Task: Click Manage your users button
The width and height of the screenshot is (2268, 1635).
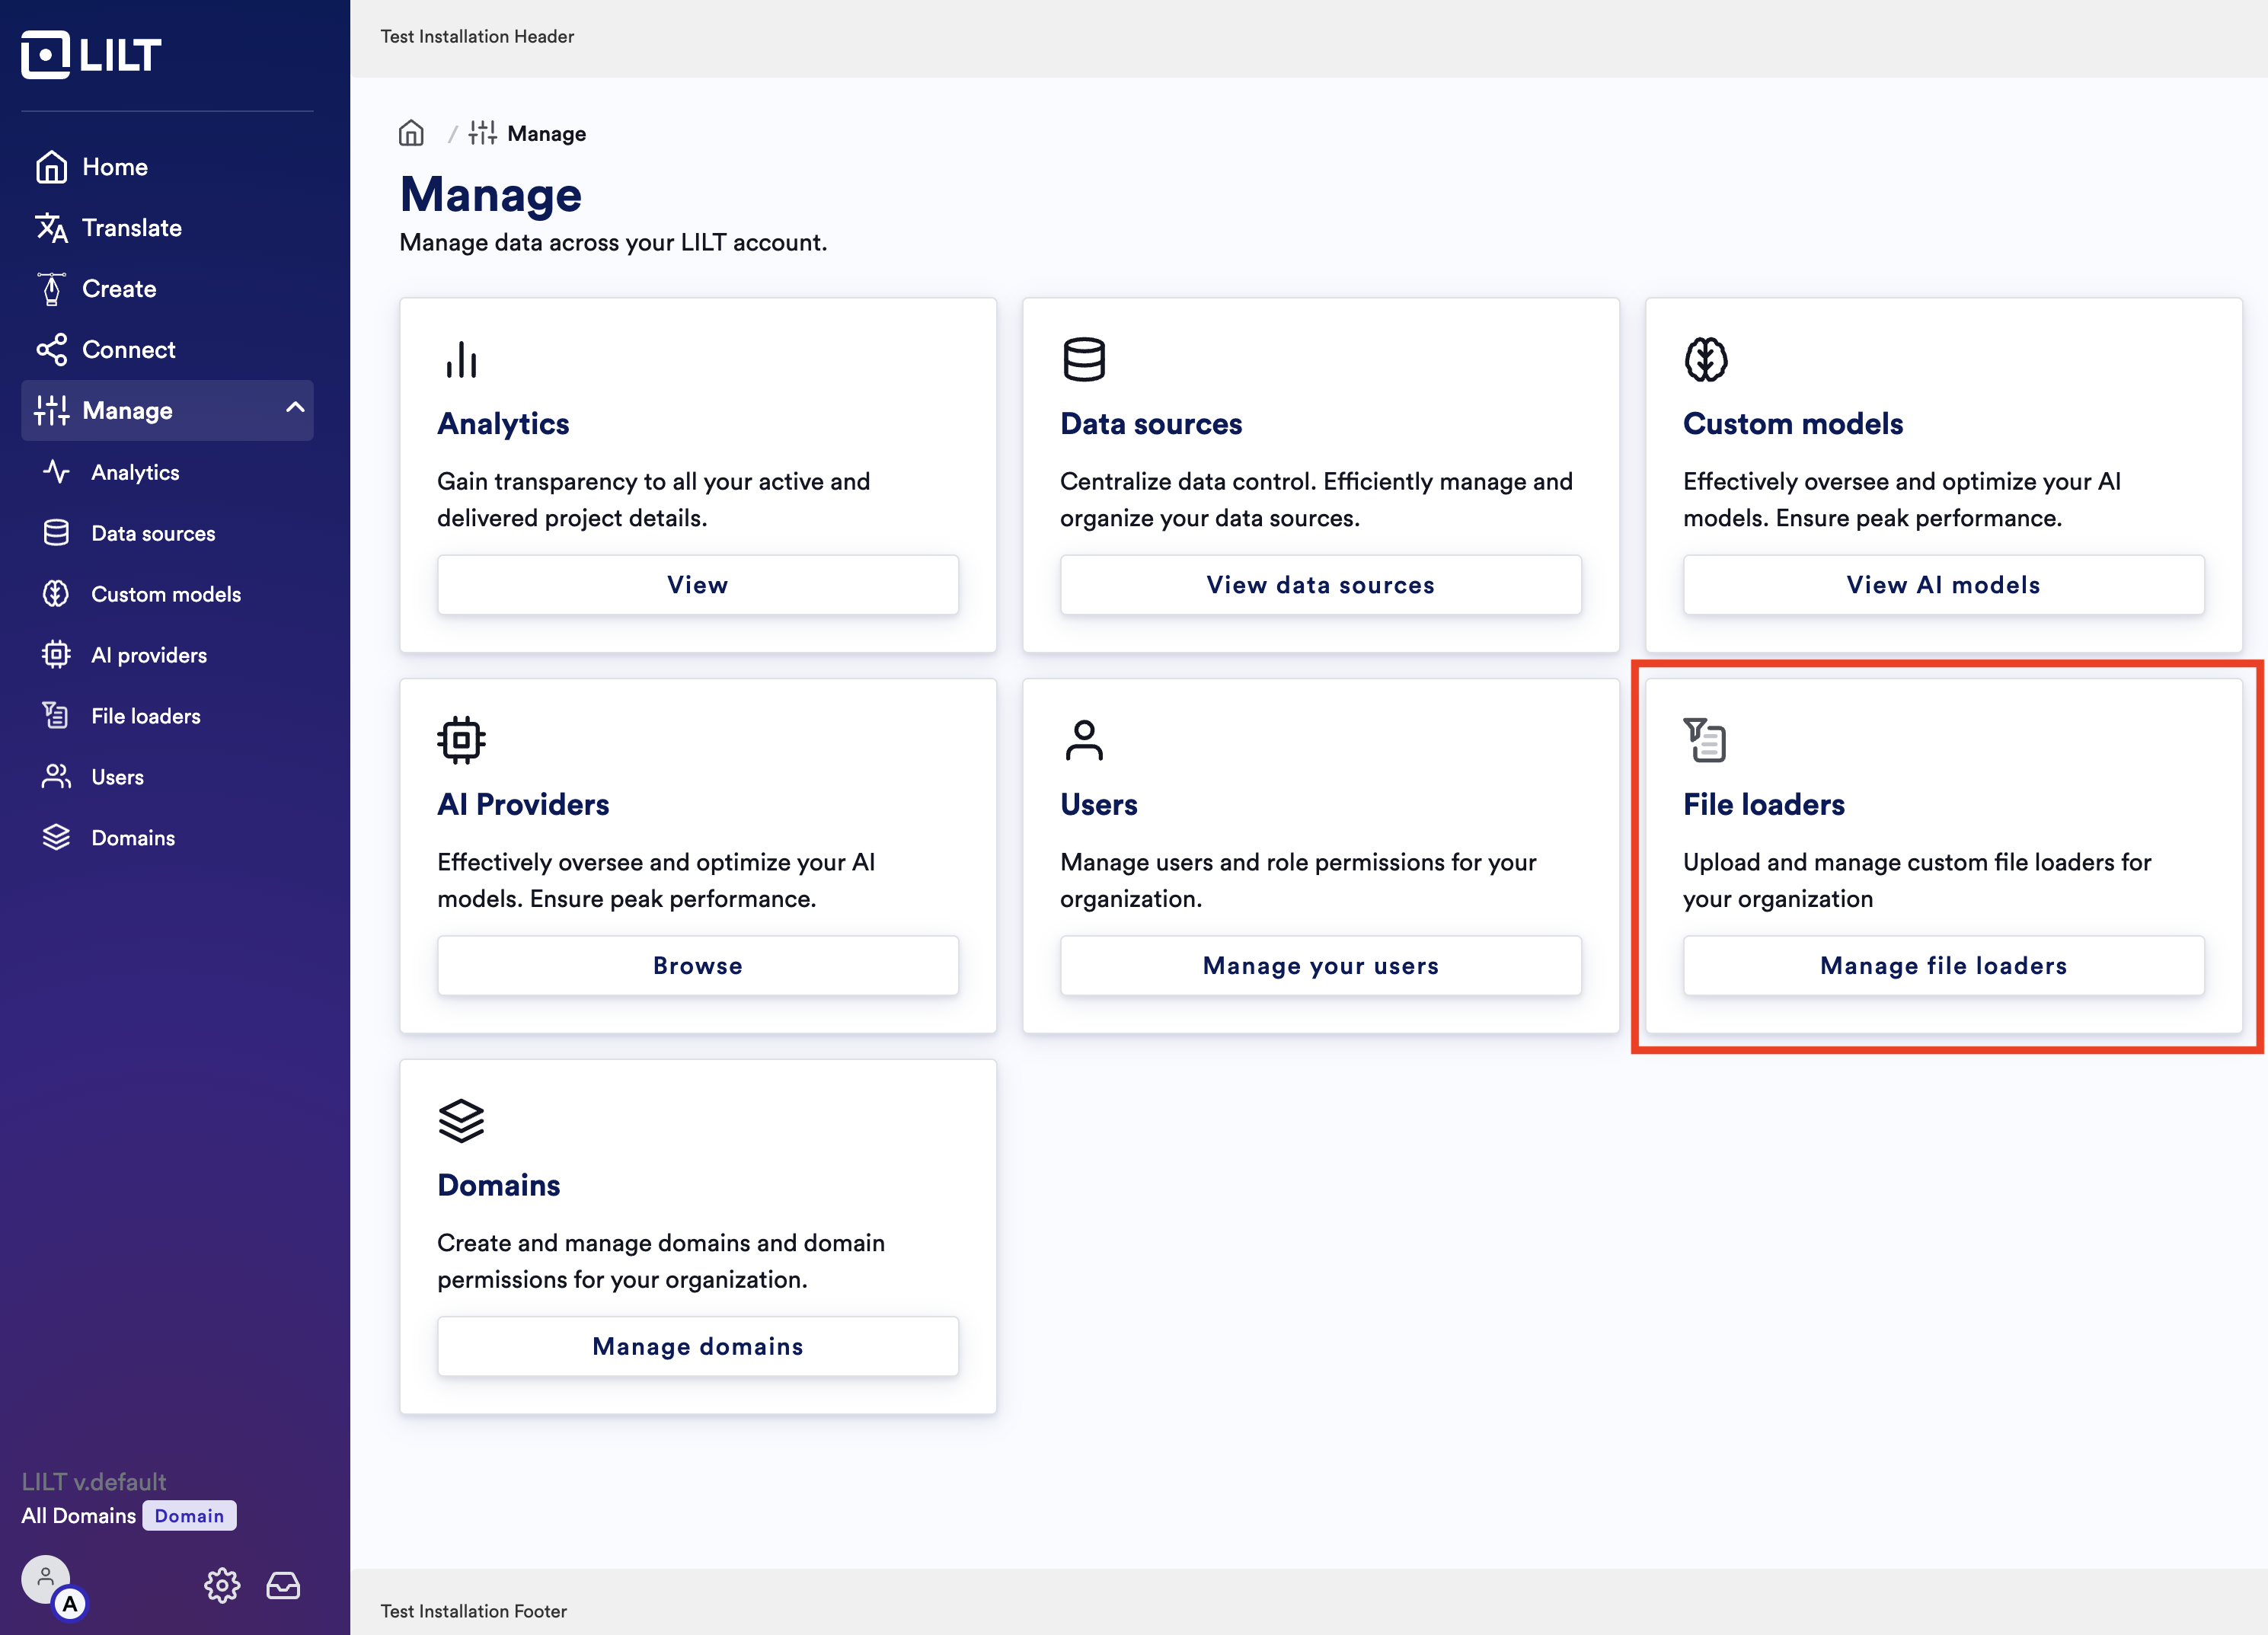Action: point(1321,966)
